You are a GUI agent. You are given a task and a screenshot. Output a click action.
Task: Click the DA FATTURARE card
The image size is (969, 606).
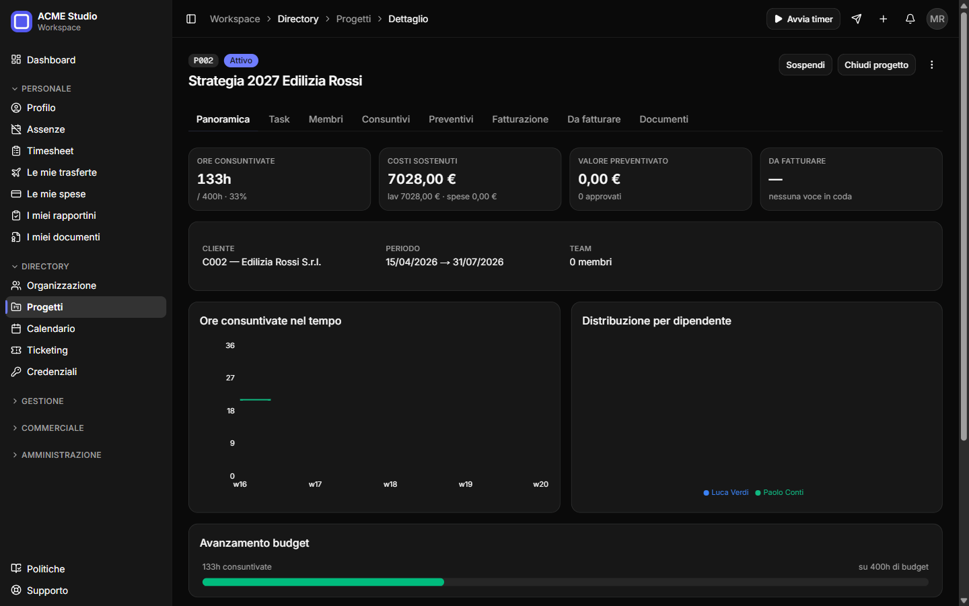[x=851, y=179]
